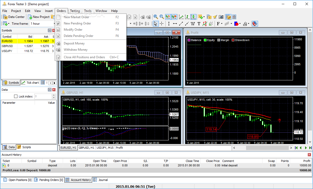313x189 pixels.
Task: Open the Pending Orders [0] tab
Action: (48, 180)
